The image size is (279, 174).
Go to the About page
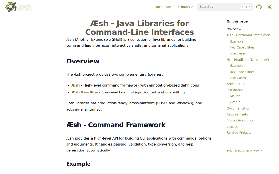coord(170,7)
